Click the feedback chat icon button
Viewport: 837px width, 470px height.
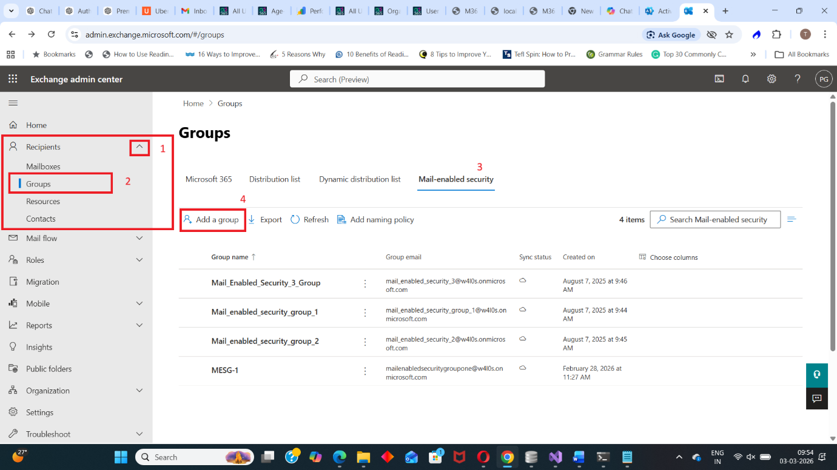(816, 398)
